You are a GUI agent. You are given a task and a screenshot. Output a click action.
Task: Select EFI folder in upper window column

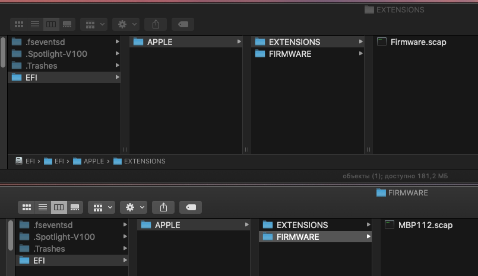(x=64, y=77)
